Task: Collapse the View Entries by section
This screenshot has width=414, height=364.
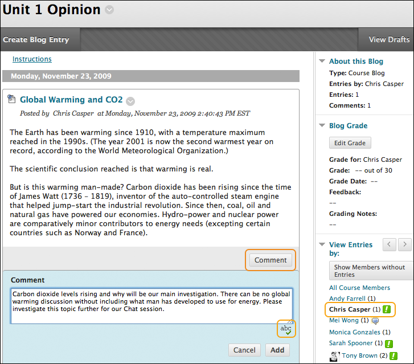Action: pyautogui.click(x=322, y=245)
